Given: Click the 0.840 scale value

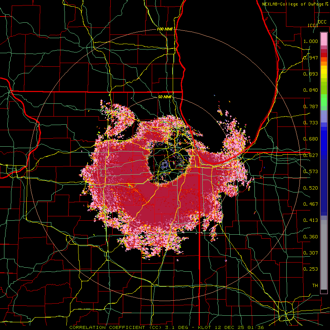Looking at the screenshot, I should click(x=311, y=90).
